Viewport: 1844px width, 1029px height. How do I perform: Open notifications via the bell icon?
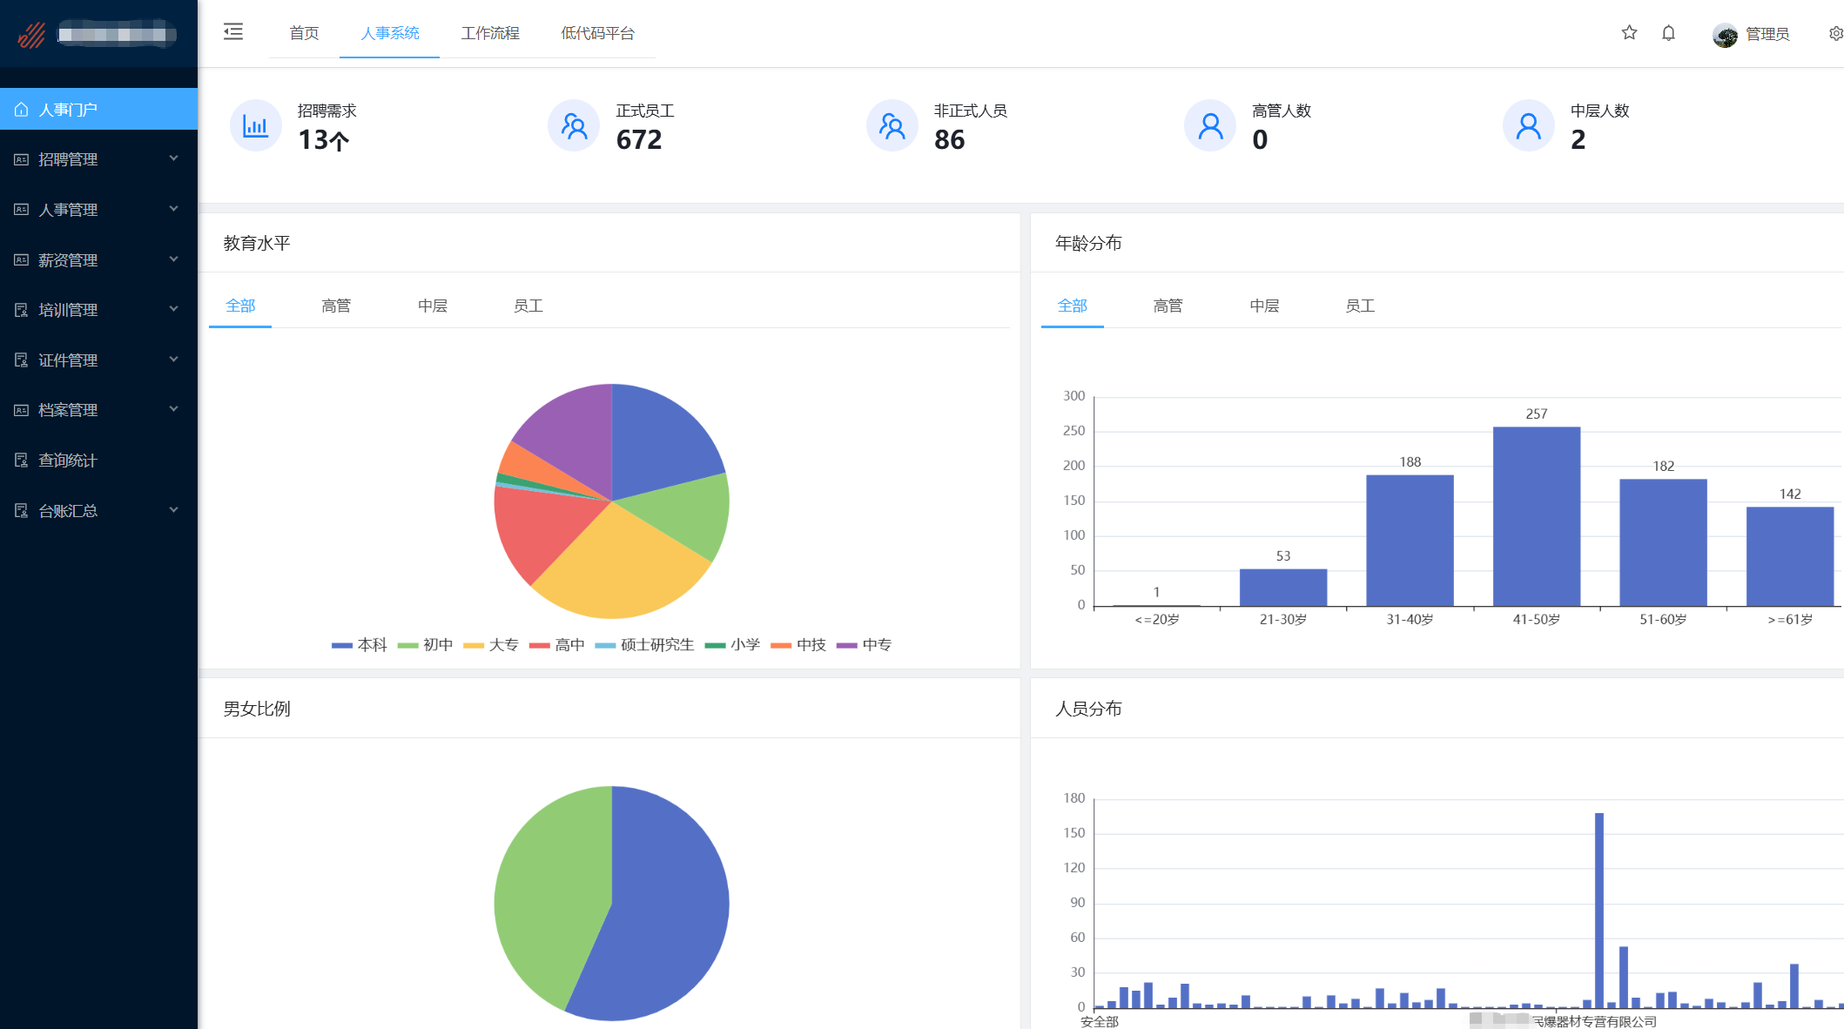(1668, 33)
